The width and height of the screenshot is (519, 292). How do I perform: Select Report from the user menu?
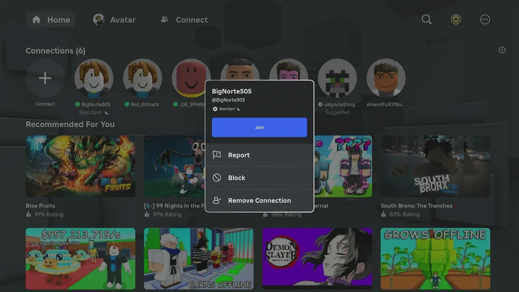pos(259,155)
